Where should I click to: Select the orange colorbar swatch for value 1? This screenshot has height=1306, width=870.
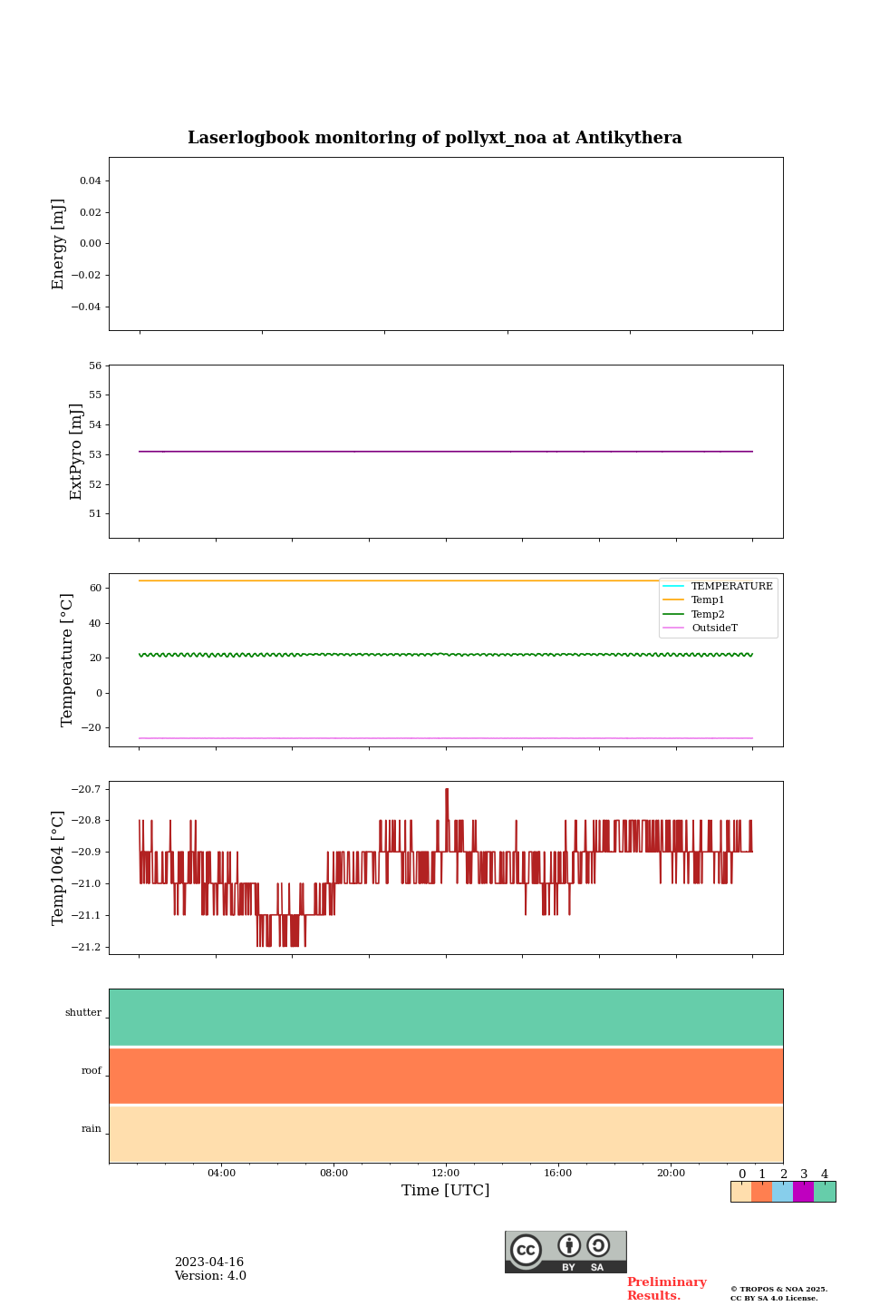coord(761,1192)
